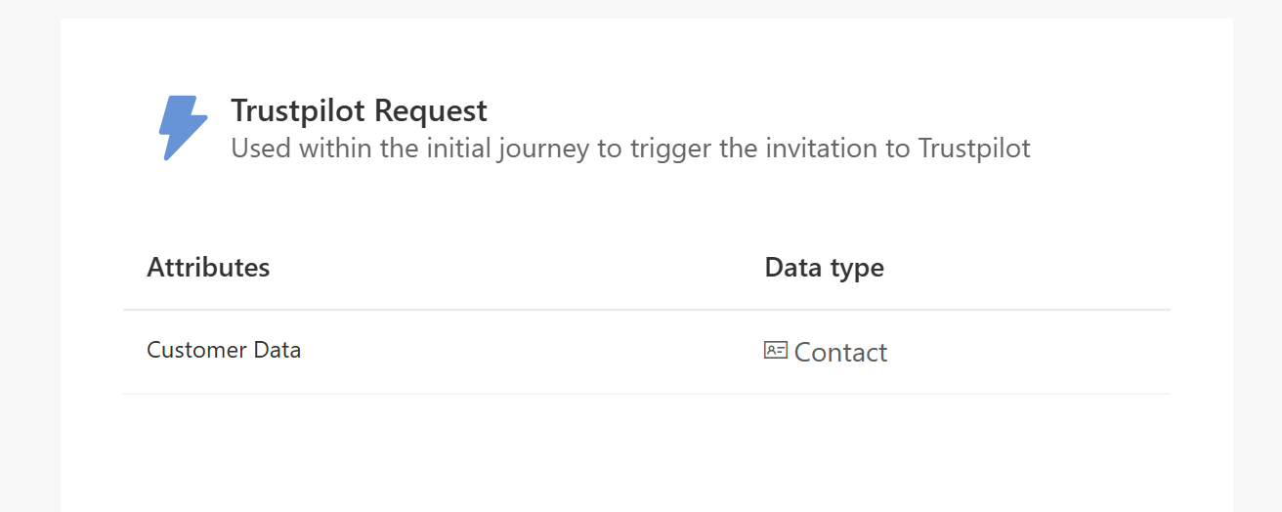Click the Contact data type label
This screenshot has height=512, width=1282.
(x=840, y=352)
